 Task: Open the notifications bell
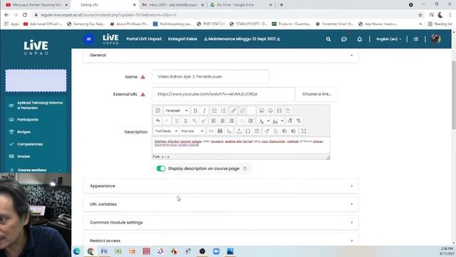tap(359, 39)
